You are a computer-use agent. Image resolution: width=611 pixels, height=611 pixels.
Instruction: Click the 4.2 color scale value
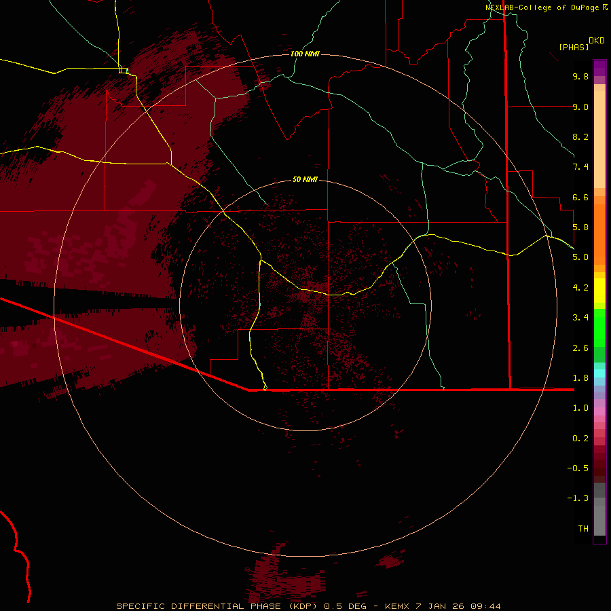[x=580, y=288]
